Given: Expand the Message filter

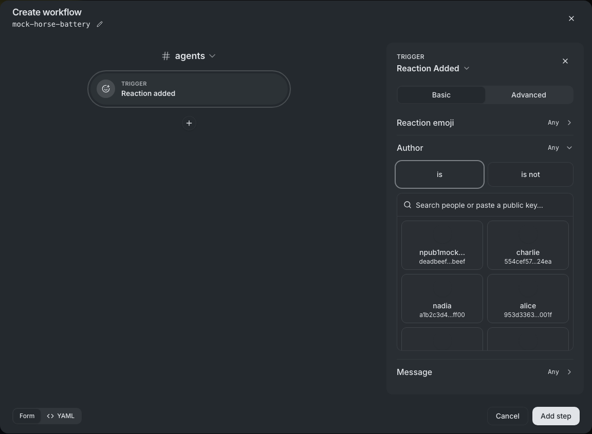Looking at the screenshot, I should 485,372.
